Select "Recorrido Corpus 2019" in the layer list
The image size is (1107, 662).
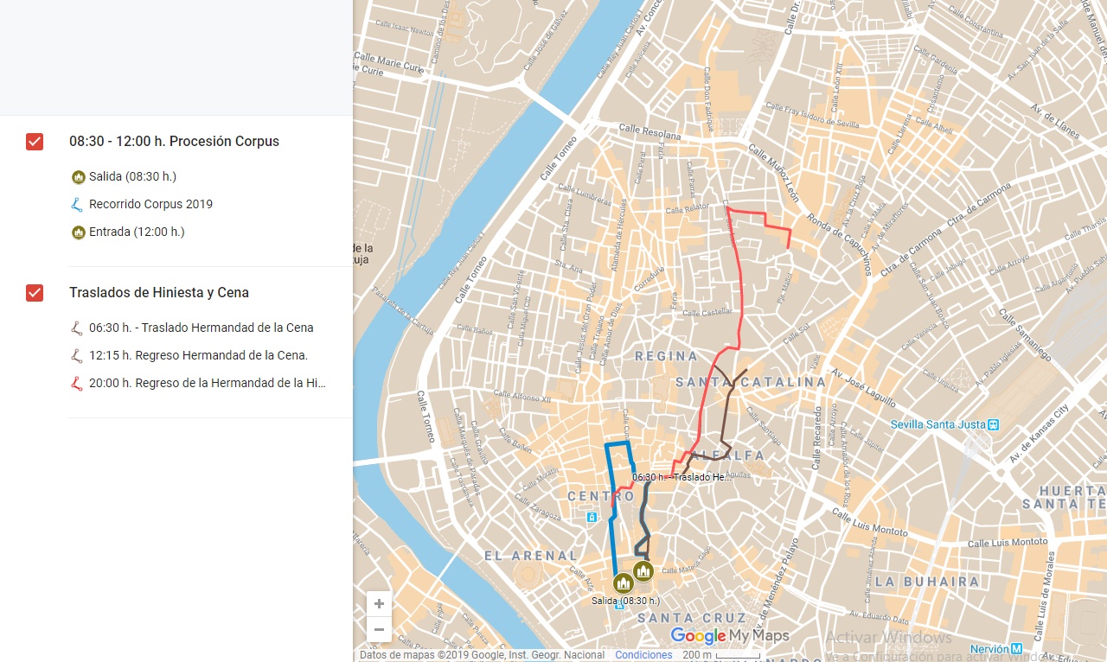(x=150, y=205)
